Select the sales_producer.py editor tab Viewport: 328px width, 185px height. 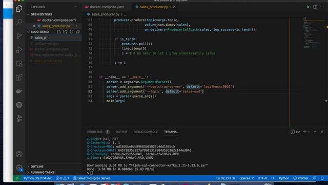click(154, 7)
